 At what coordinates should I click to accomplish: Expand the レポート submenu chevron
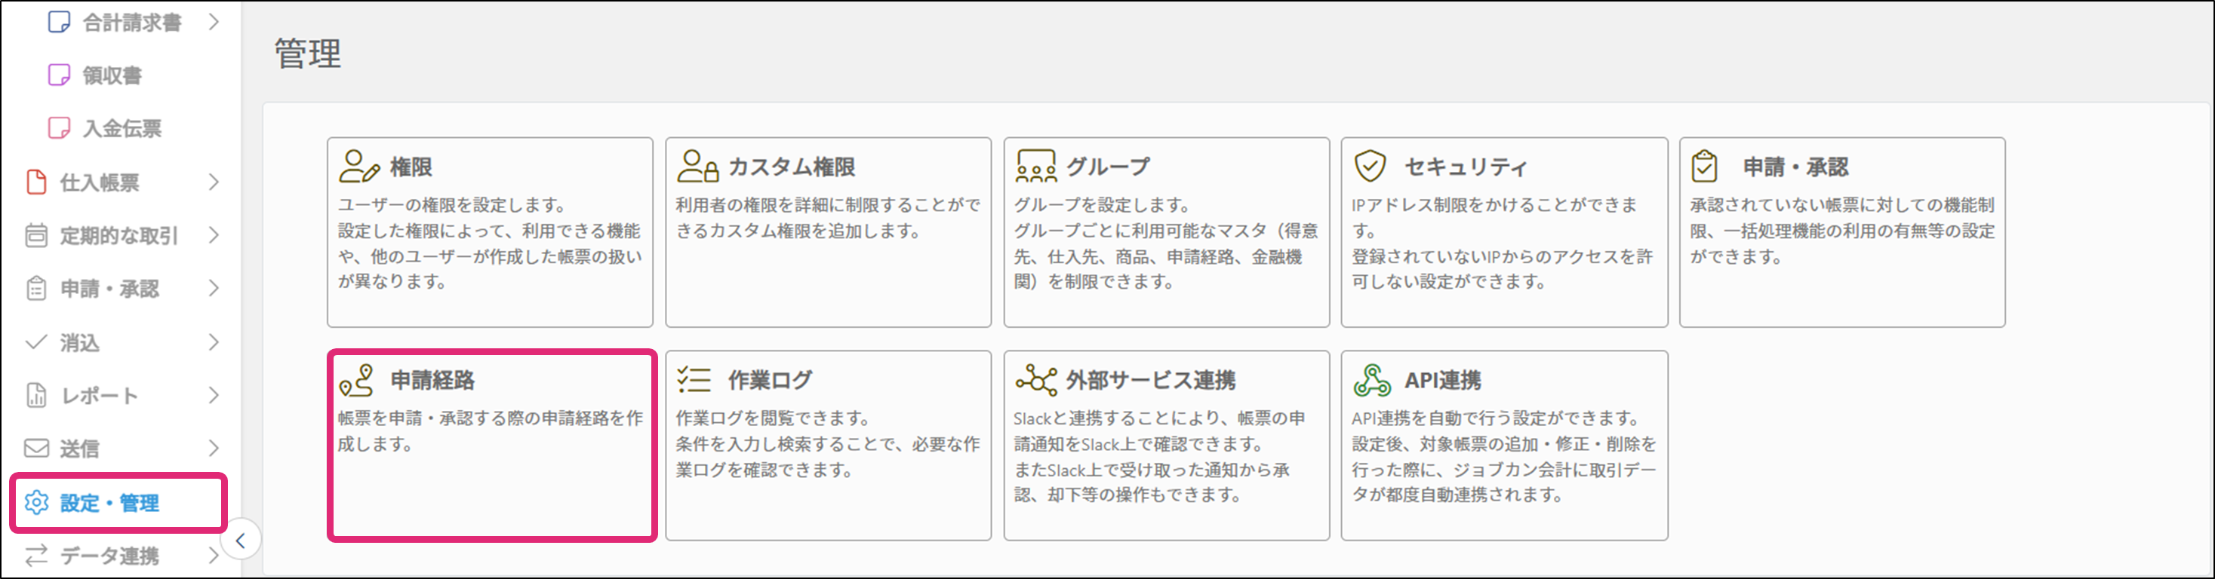pos(214,395)
